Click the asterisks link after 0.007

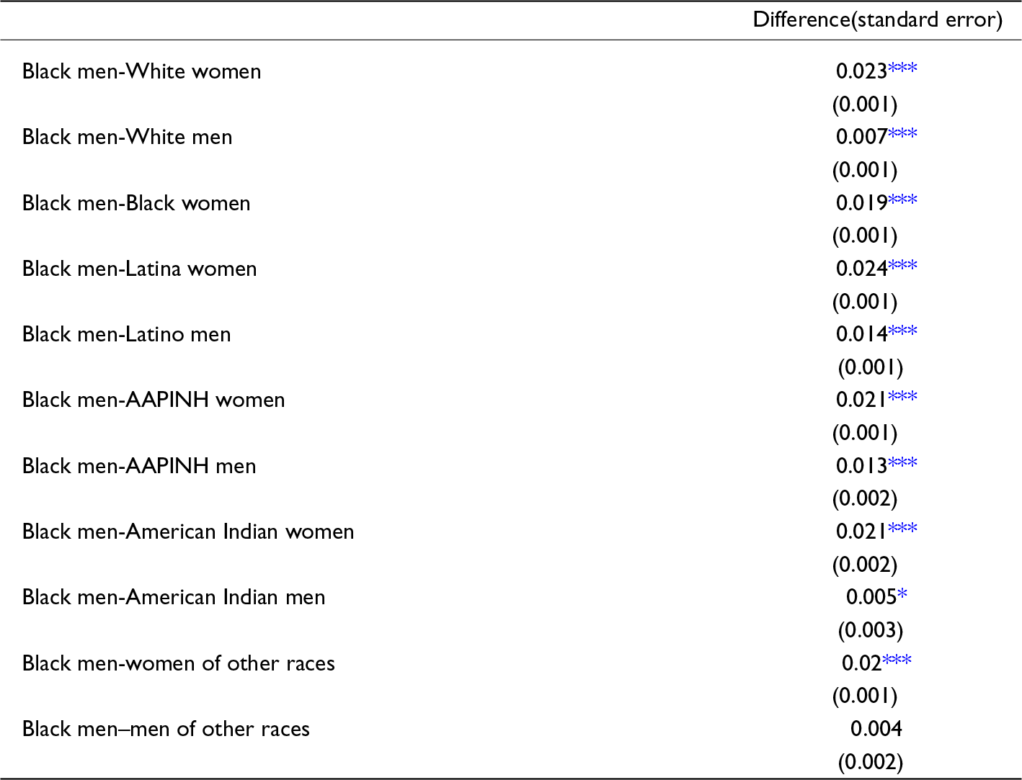(x=902, y=134)
